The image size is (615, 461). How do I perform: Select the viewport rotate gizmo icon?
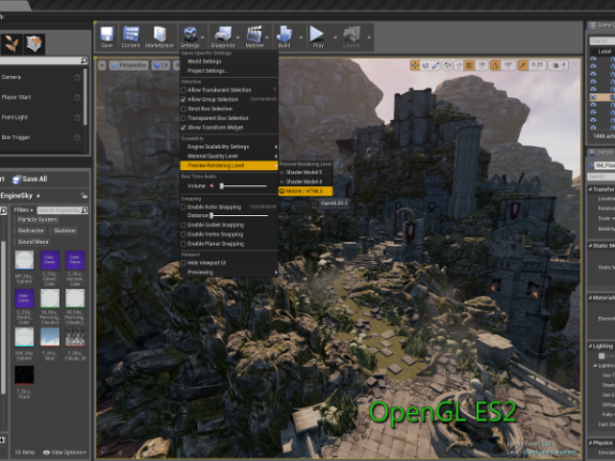[425, 65]
